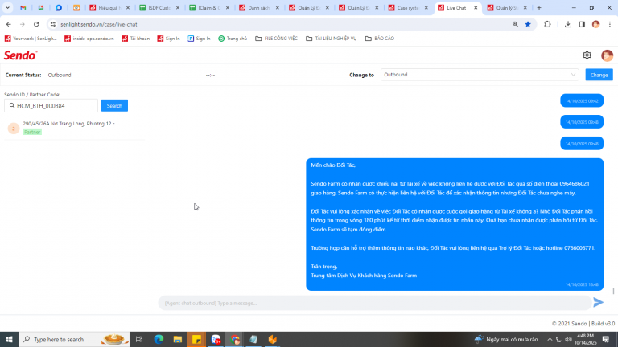Screen dimensions: 618x347
Task: Open Chrome three-dot menu
Action: click(610, 24)
